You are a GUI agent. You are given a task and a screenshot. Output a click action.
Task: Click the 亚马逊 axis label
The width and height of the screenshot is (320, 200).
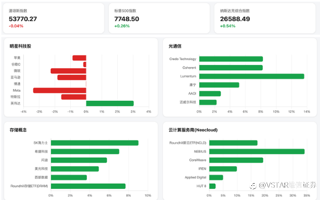15,78
